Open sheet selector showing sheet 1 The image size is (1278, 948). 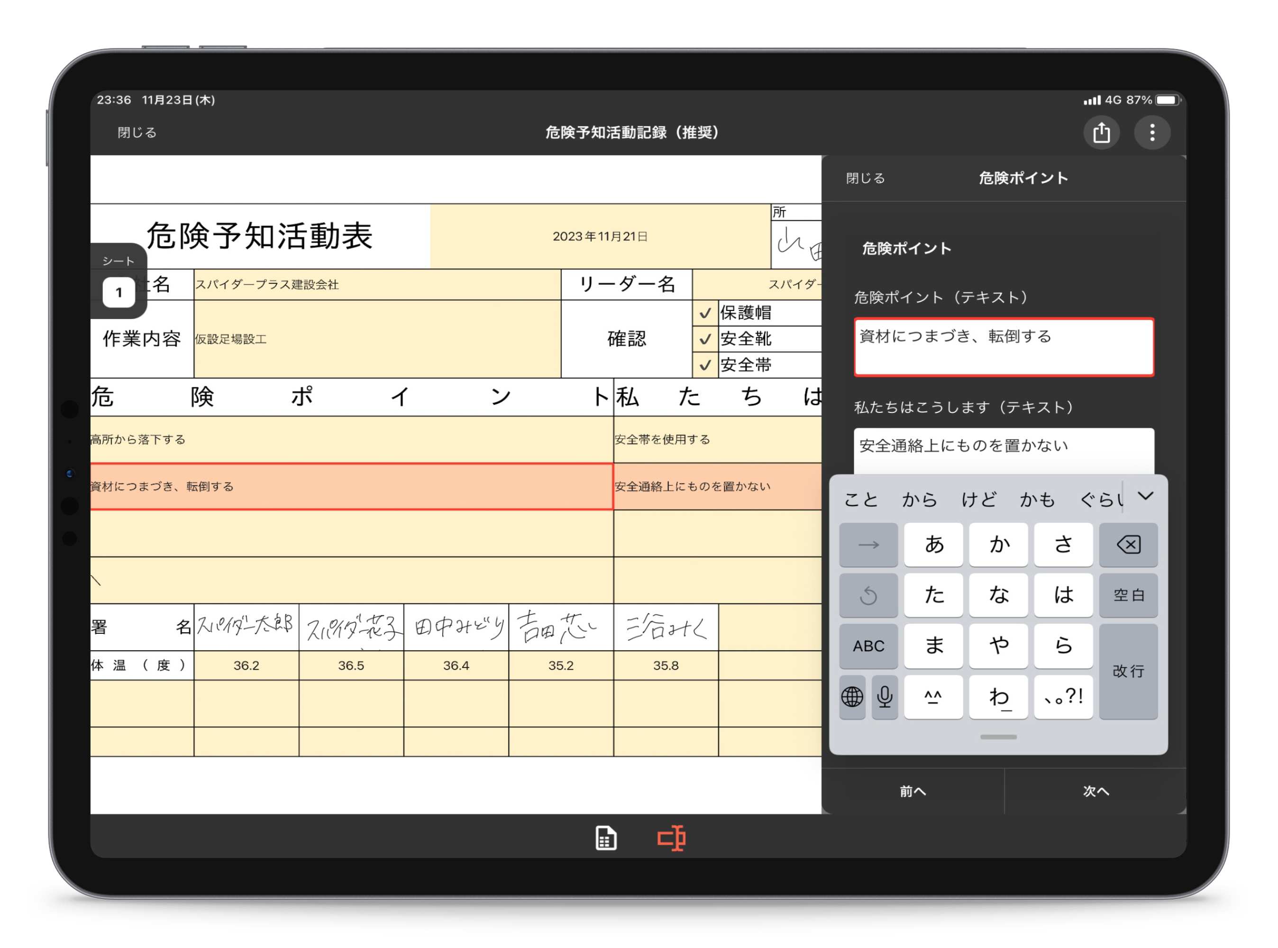click(119, 292)
